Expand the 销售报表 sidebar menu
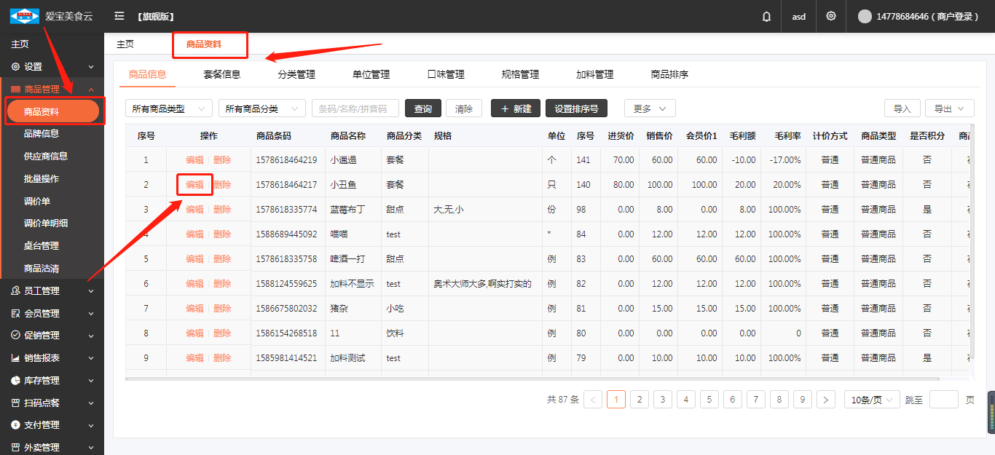Image resolution: width=995 pixels, height=455 pixels. click(x=52, y=358)
